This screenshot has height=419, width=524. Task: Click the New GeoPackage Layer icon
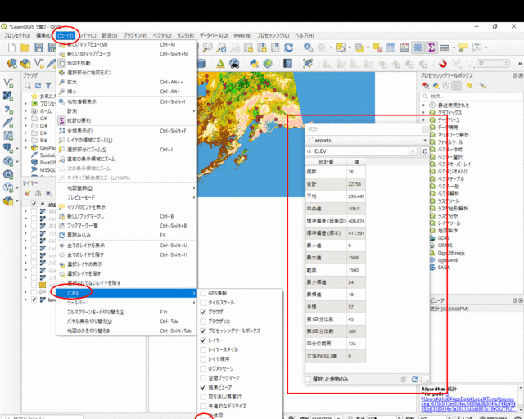25,63
